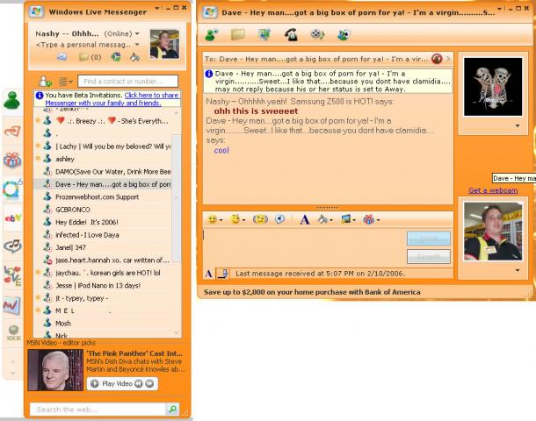Viewport: 536px width, 421px height.
Task: Open contact's display picture options arrow
Action: pos(518,126)
